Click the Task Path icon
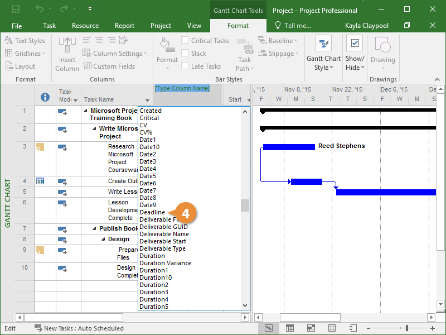 pyautogui.click(x=244, y=55)
